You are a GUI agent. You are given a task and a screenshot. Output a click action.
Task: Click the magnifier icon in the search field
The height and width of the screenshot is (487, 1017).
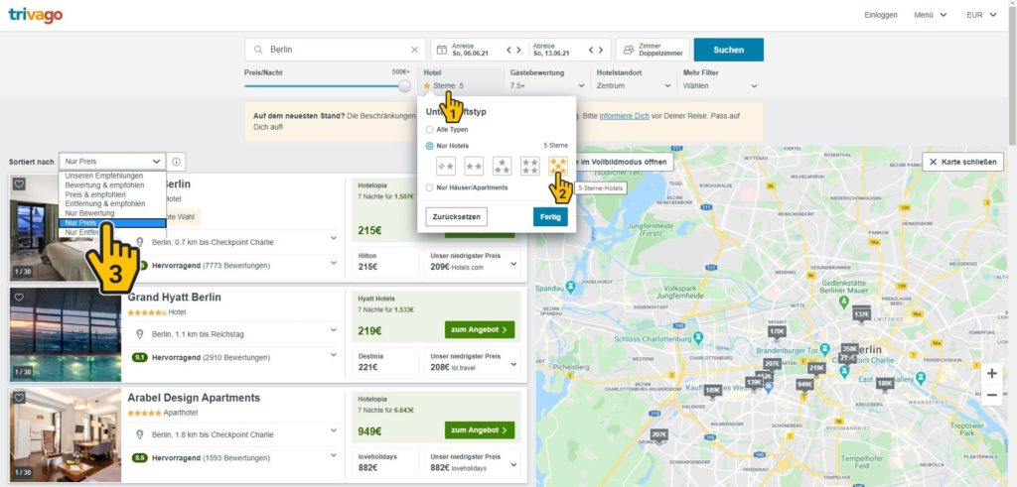click(258, 50)
